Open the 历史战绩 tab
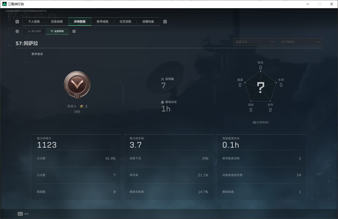 click(x=57, y=22)
